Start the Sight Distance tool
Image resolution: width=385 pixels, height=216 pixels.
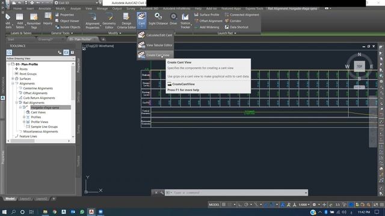158,19
